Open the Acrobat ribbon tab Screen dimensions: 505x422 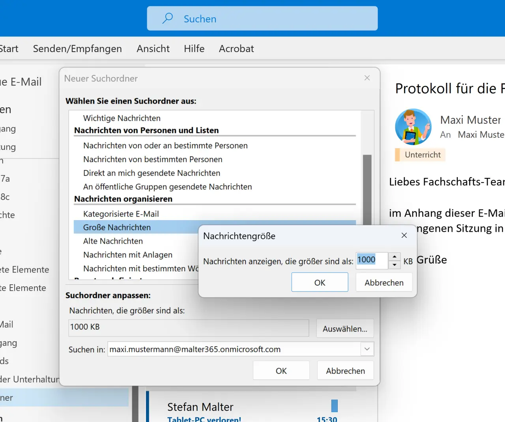pyautogui.click(x=236, y=49)
